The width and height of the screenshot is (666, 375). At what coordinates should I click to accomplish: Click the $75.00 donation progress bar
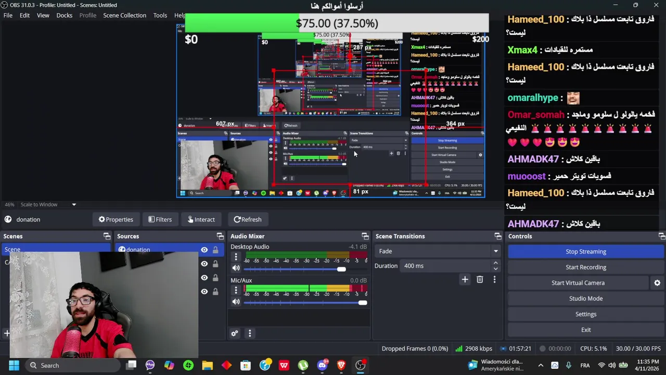click(x=337, y=23)
